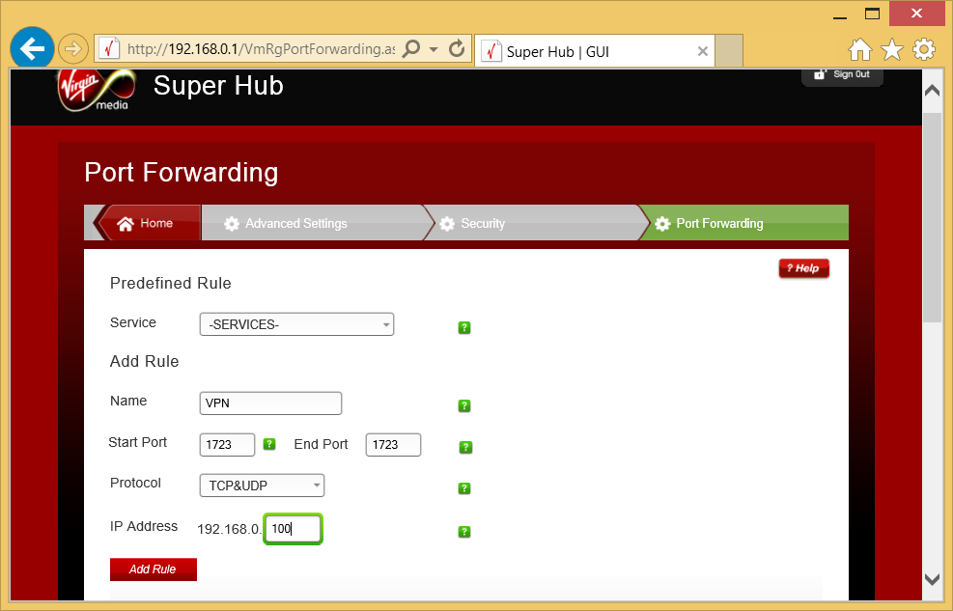Open browser Tools gear icon
This screenshot has width=953, height=611.
pyautogui.click(x=924, y=50)
